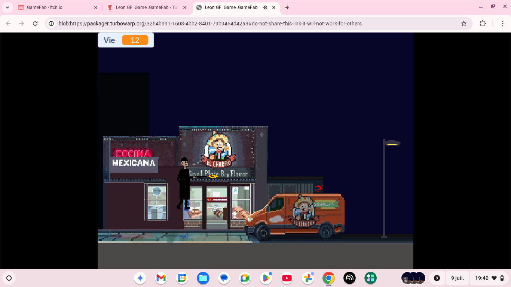Viewport: 511px width, 287px height.
Task: Reload the current page
Action: tap(35, 24)
